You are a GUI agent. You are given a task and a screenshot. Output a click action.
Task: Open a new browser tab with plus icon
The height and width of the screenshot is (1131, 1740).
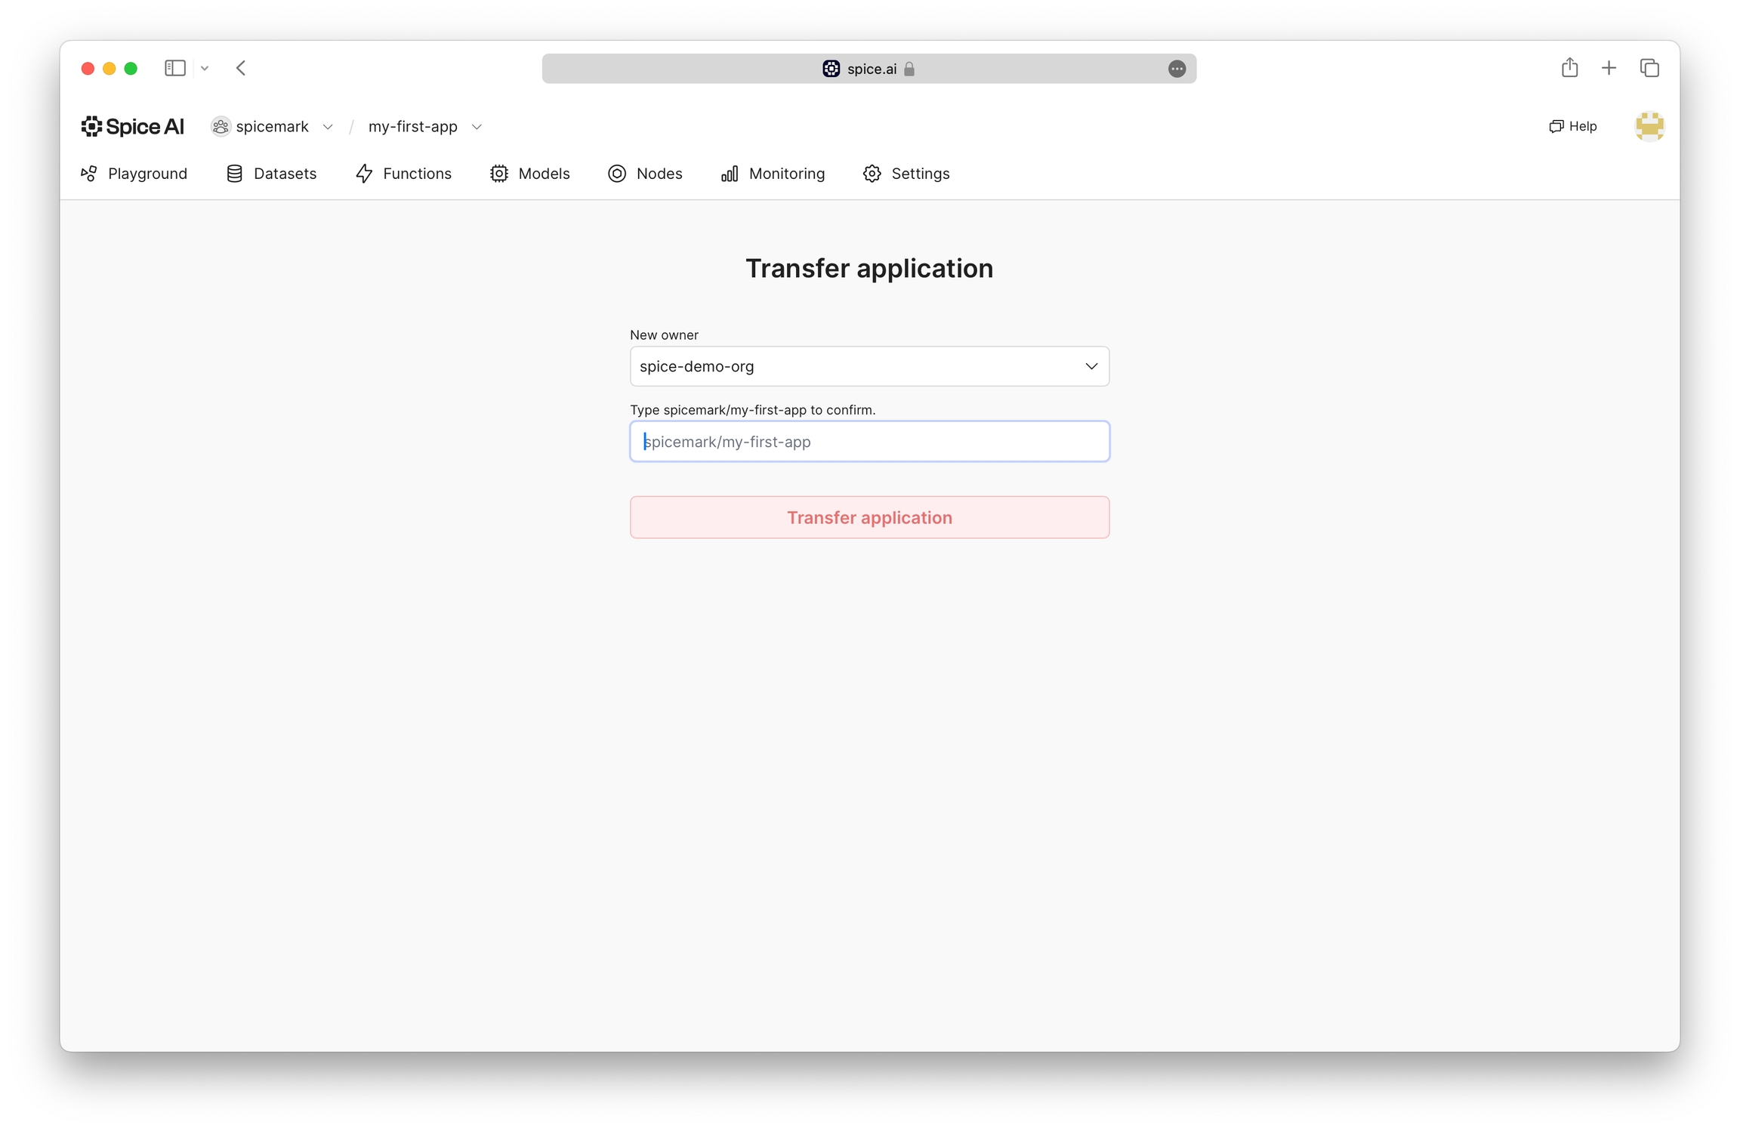click(x=1609, y=68)
